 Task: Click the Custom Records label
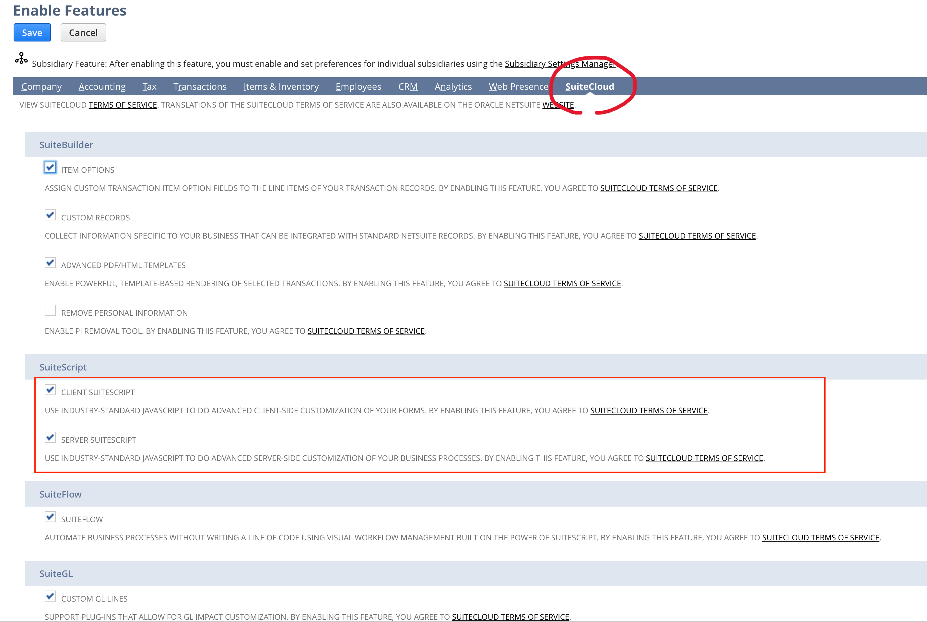(x=96, y=218)
